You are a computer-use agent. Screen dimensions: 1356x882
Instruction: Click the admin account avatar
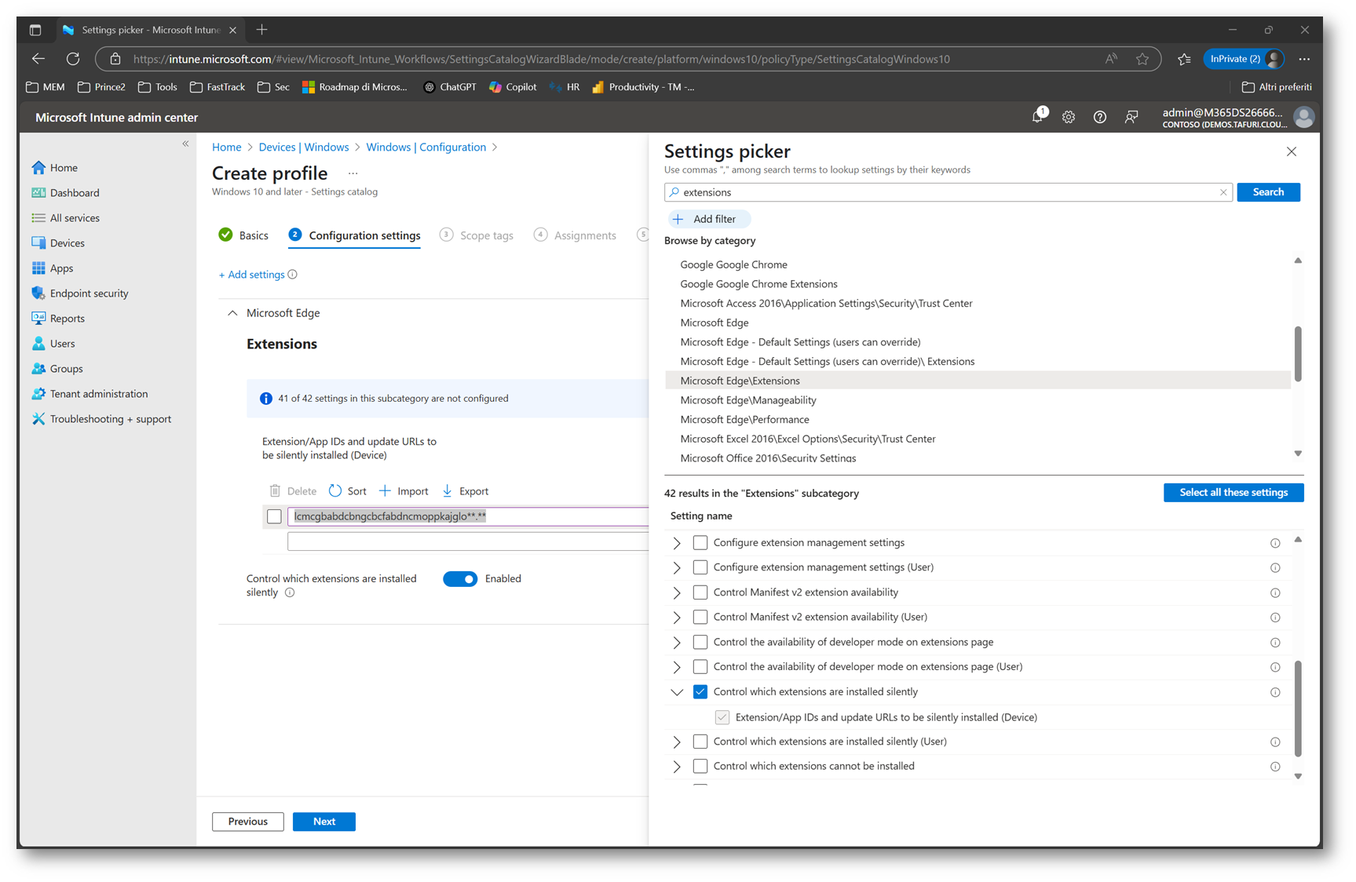coord(1304,117)
